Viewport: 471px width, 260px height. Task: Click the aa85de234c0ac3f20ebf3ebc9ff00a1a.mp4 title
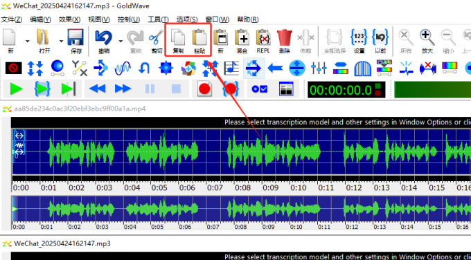coord(80,109)
